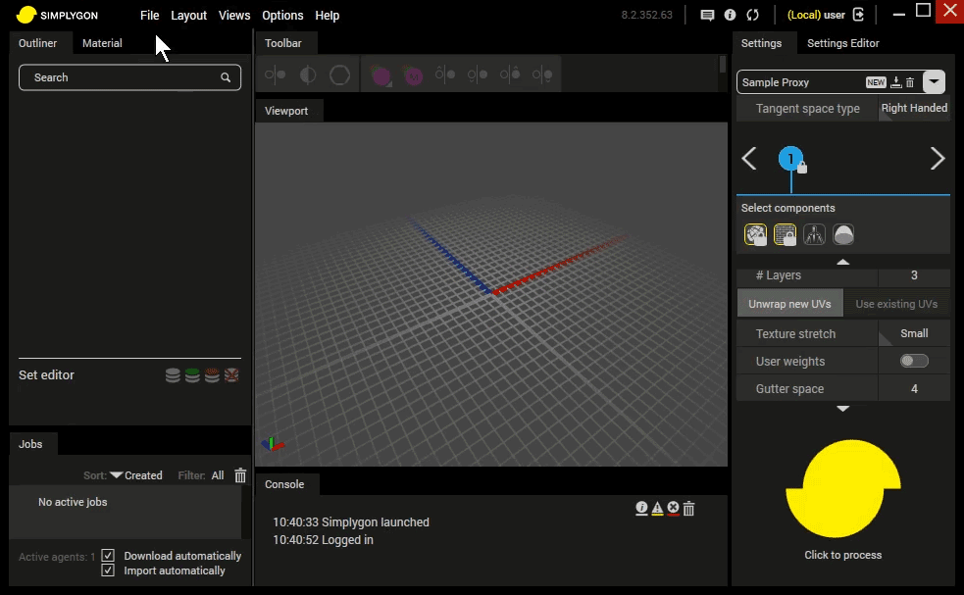Click the brick-wall material component icon

(786, 234)
